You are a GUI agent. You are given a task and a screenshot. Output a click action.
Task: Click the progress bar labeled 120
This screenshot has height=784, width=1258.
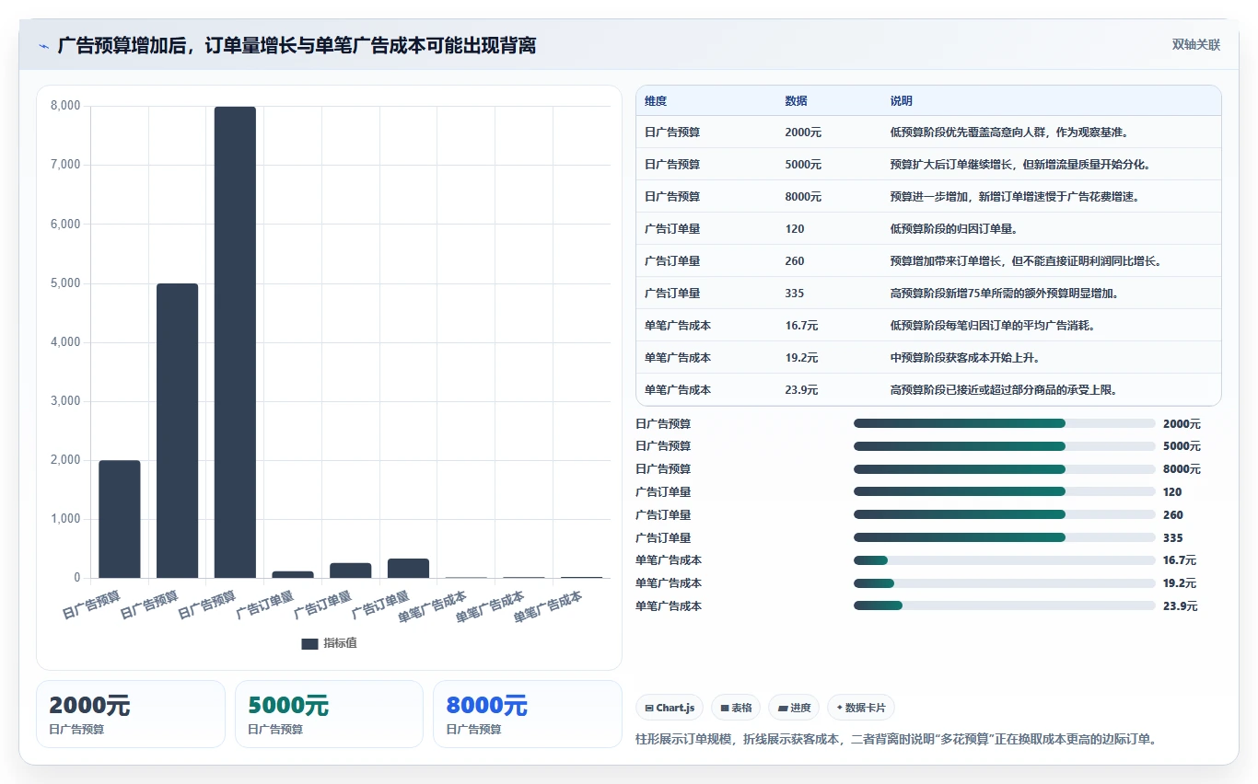[x=1005, y=491]
